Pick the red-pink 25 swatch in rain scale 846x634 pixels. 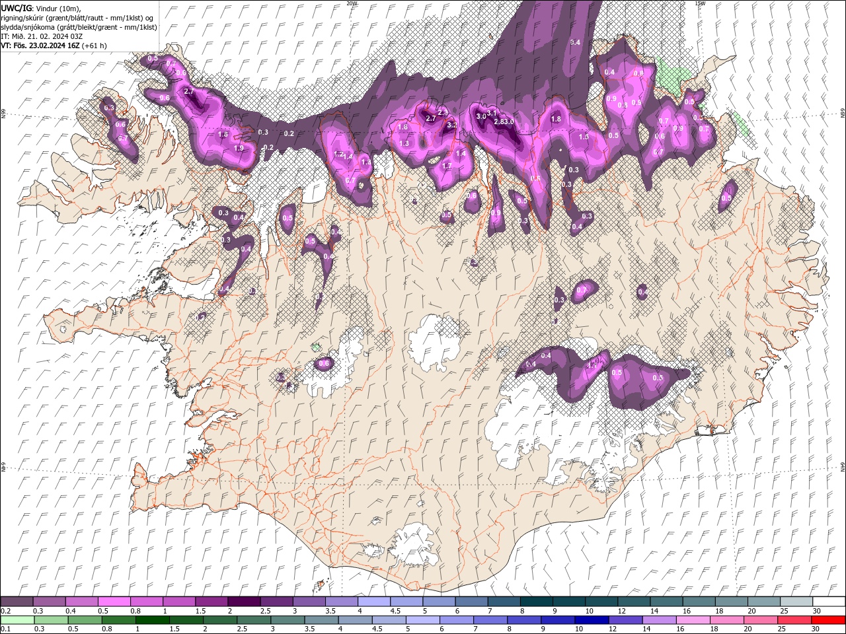pos(794,620)
